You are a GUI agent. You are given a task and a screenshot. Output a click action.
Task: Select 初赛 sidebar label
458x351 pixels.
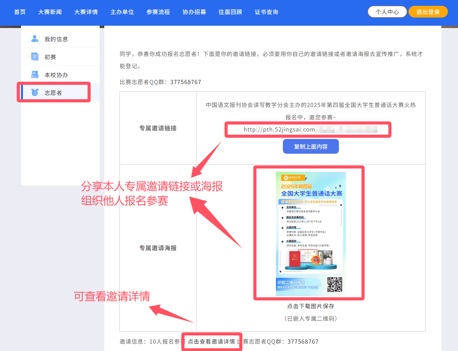[x=50, y=57]
